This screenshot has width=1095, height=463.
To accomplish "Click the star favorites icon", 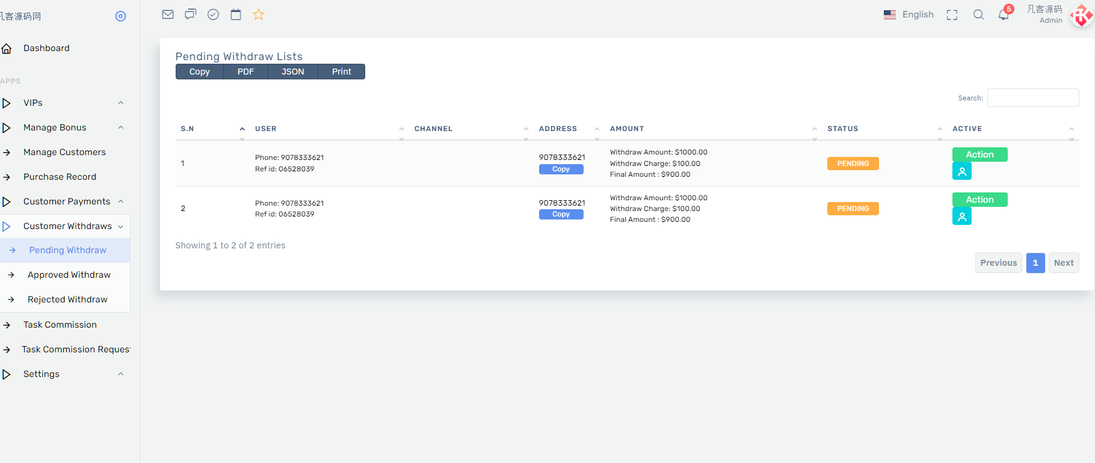I will click(x=259, y=14).
